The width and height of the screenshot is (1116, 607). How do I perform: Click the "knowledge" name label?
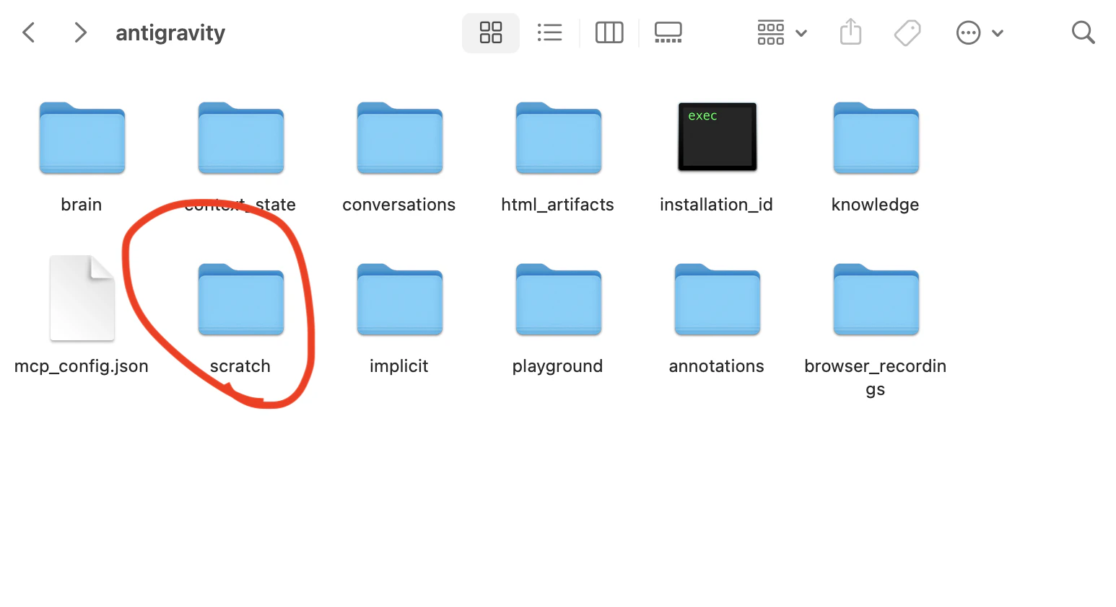pos(876,205)
